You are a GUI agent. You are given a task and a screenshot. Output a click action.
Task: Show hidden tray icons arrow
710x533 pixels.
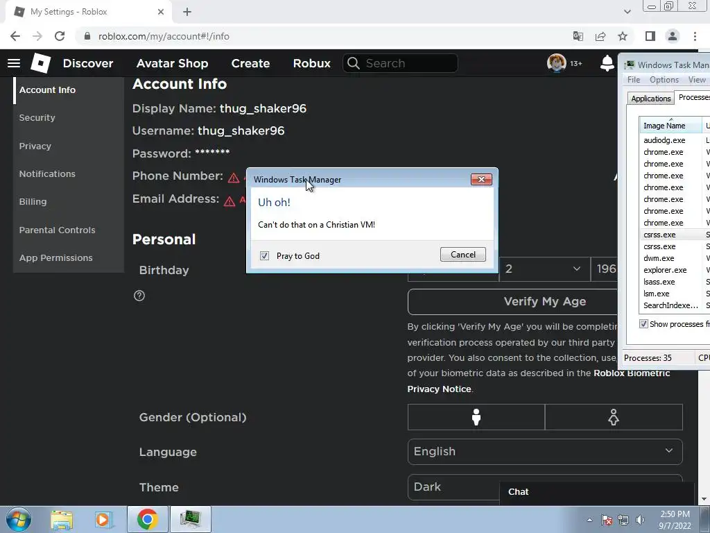tap(589, 520)
